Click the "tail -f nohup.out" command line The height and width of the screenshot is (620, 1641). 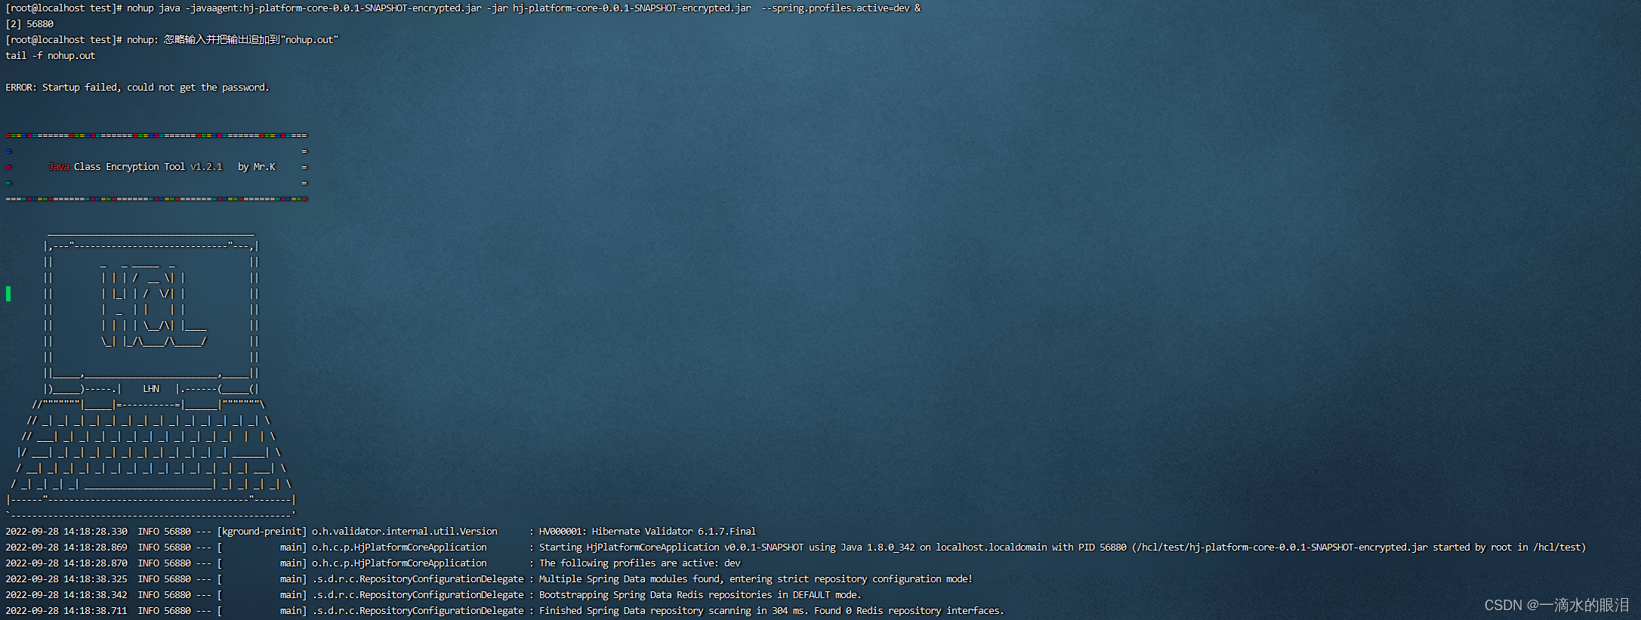point(51,56)
